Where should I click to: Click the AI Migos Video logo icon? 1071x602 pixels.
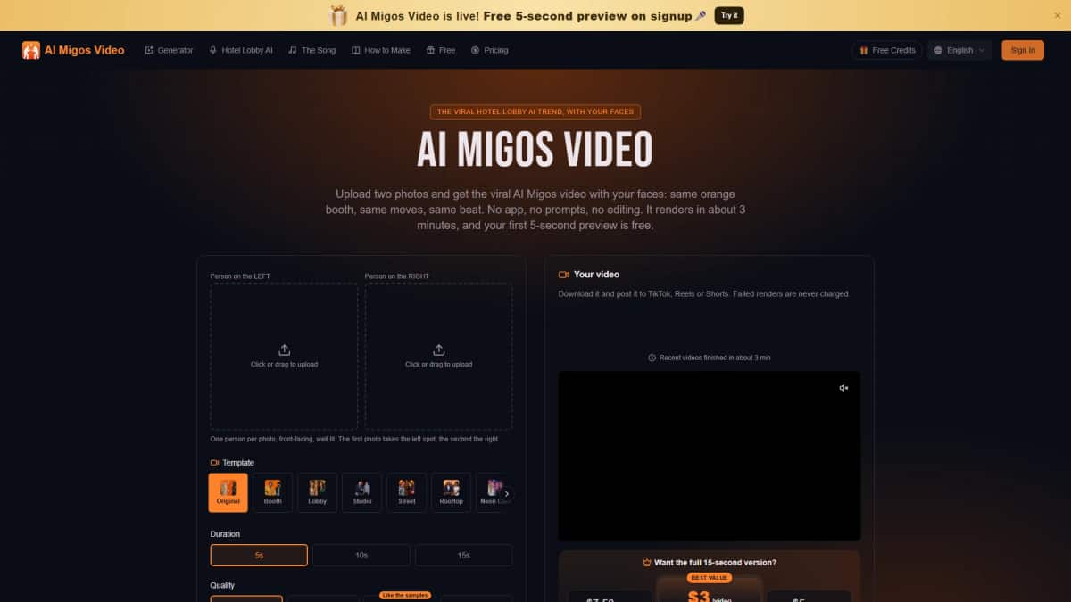31,50
